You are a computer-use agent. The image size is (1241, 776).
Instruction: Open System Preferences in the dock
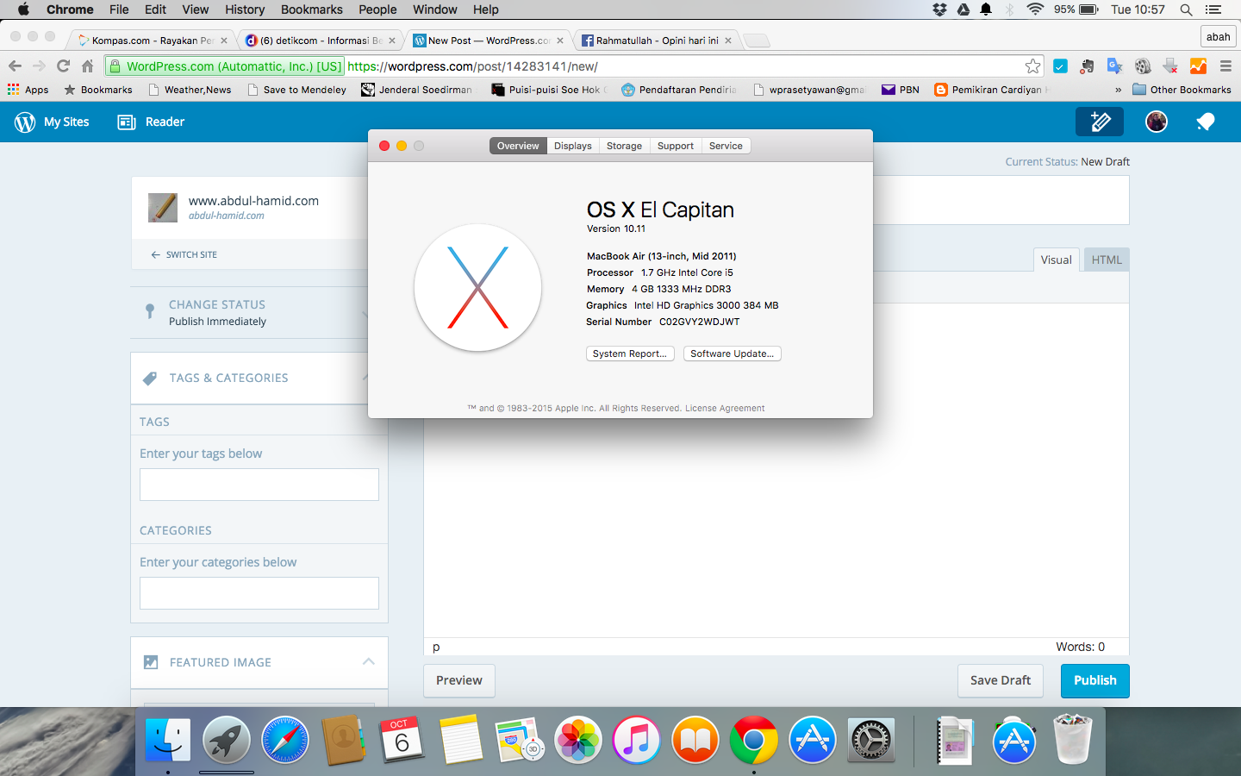click(871, 740)
